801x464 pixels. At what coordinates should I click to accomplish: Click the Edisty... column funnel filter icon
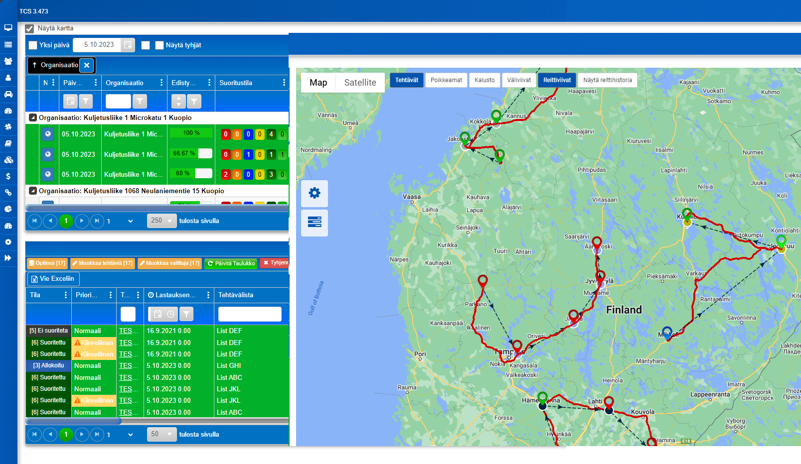coord(194,101)
